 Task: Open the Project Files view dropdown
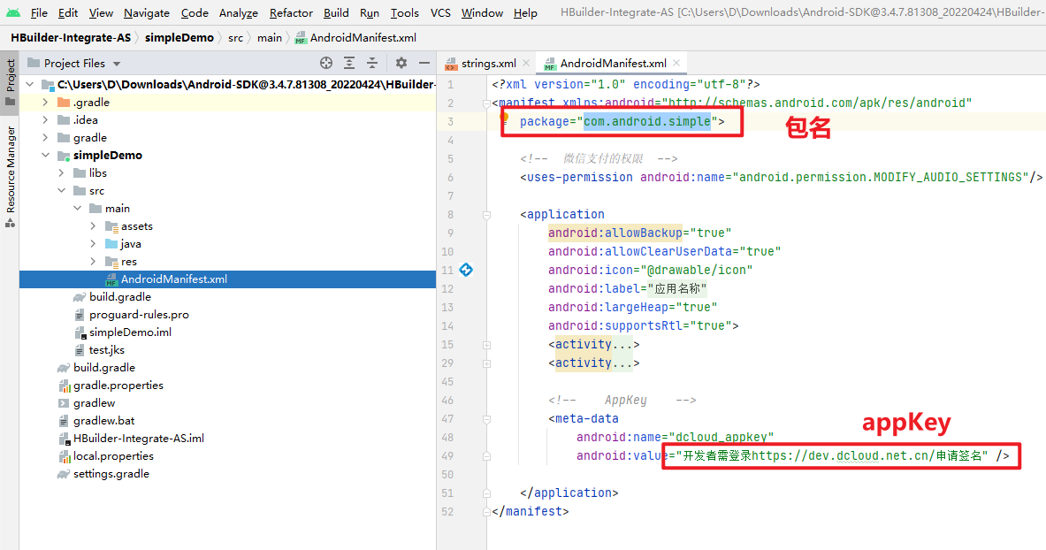pyautogui.click(x=117, y=64)
